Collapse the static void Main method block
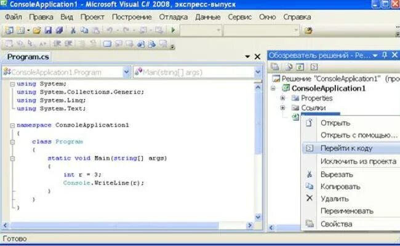This screenshot has height=246, width=400. pyautogui.click(x=12, y=158)
